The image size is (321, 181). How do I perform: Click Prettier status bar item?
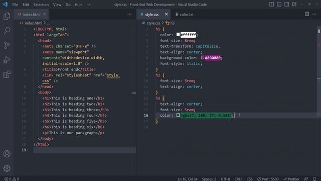point(291,179)
